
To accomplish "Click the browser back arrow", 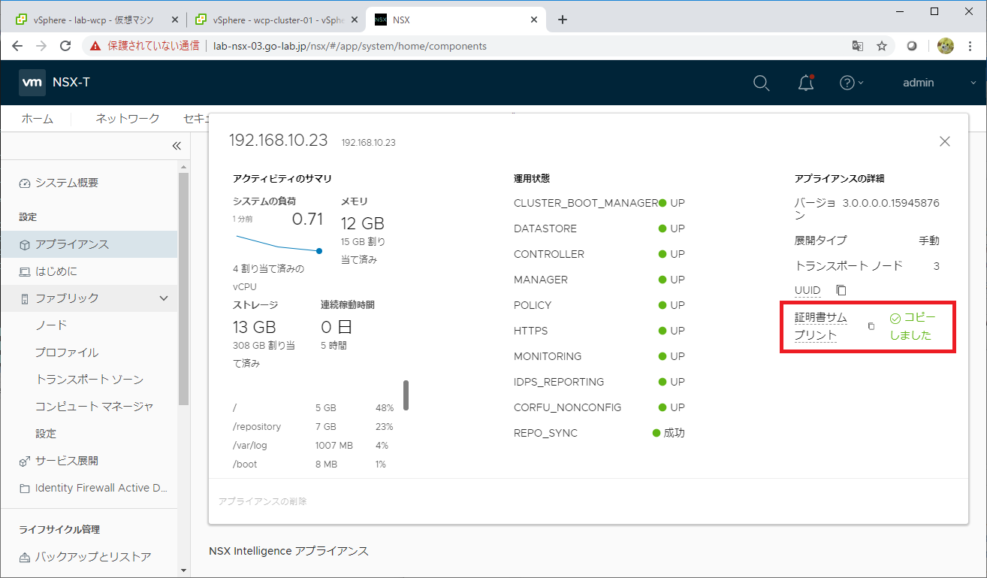I will pyautogui.click(x=18, y=46).
